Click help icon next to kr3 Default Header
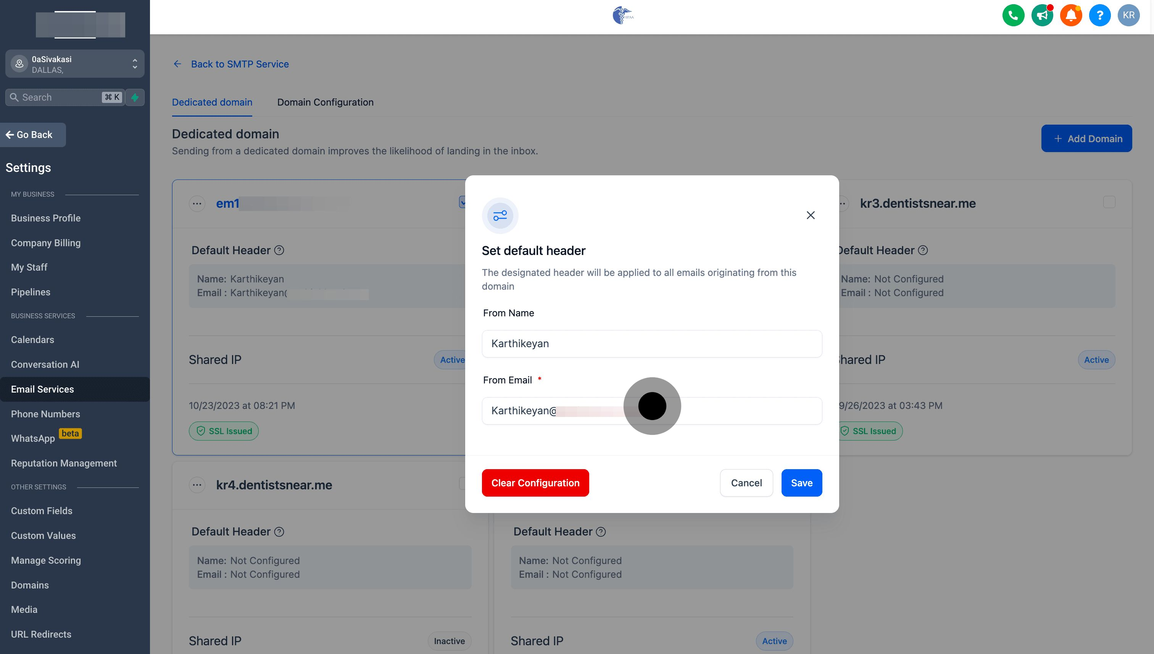 [x=923, y=250]
